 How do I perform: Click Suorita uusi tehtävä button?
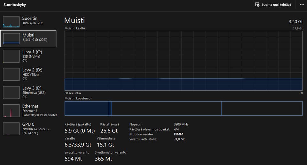(x=273, y=5)
